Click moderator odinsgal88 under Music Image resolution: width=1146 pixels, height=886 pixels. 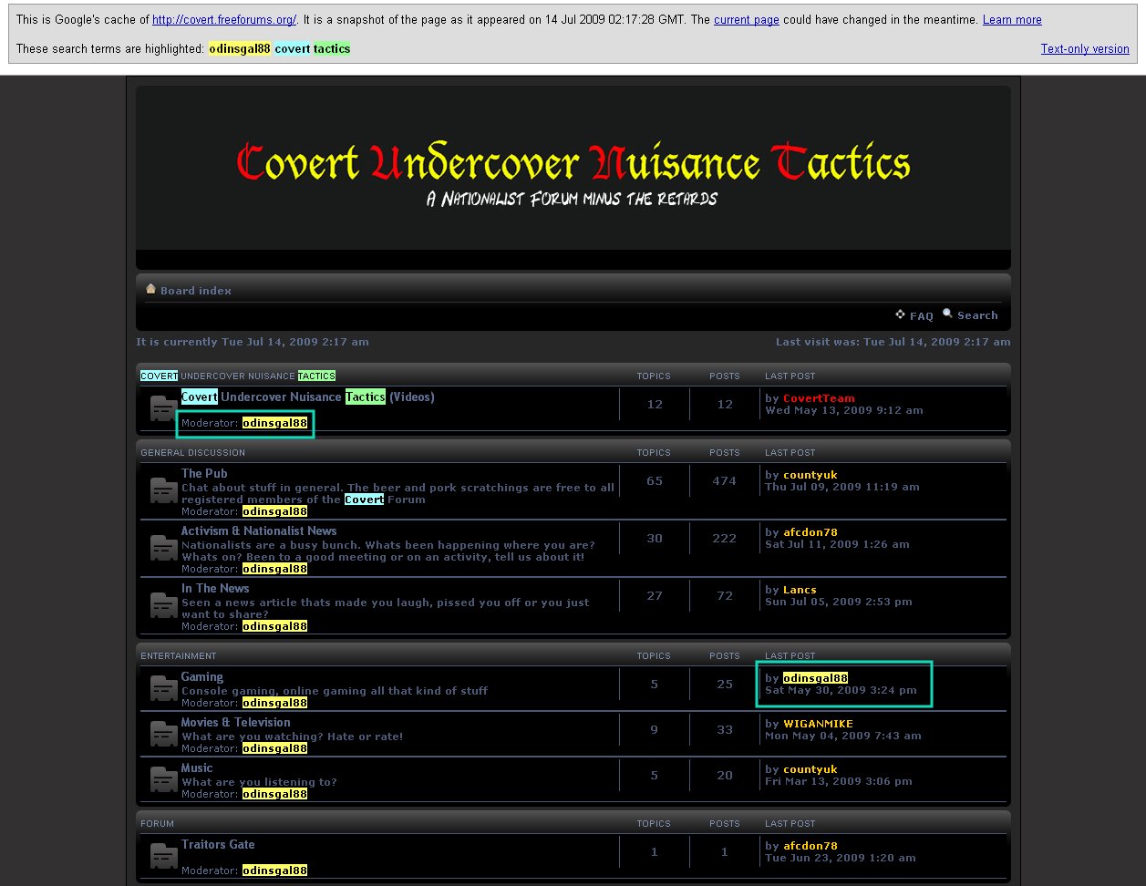pyautogui.click(x=274, y=794)
